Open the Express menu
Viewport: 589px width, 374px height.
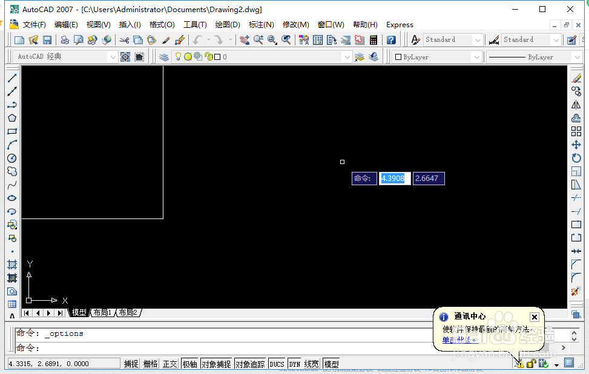pos(400,25)
